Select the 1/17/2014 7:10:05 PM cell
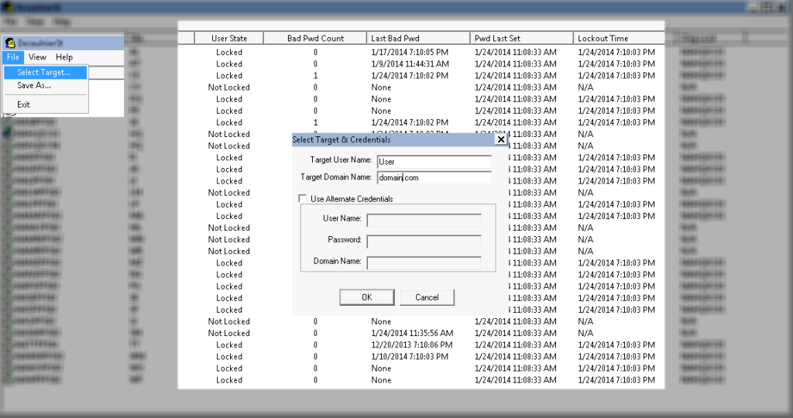Image resolution: width=793 pixels, height=418 pixels. (x=410, y=52)
